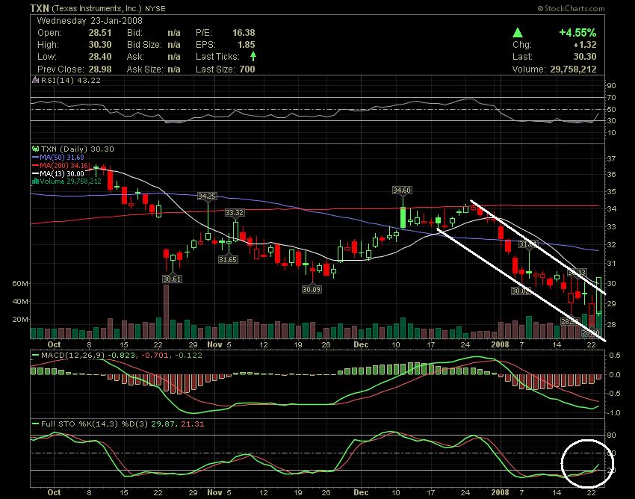Select the Open value 28.51
The image size is (635, 499).
coord(99,33)
